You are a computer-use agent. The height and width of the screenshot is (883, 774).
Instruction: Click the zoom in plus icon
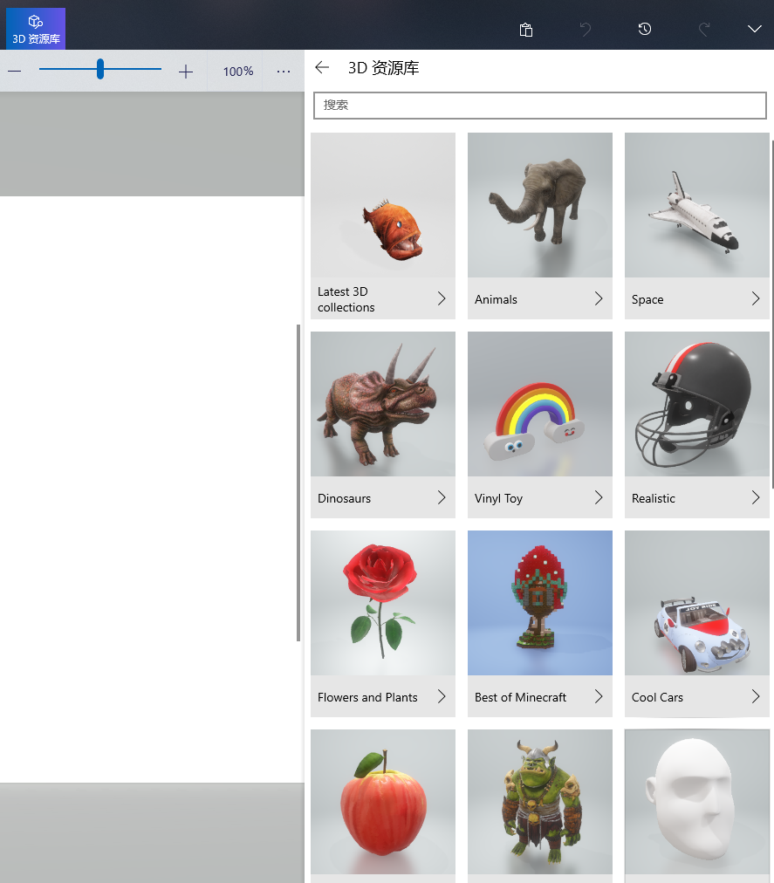click(x=185, y=72)
